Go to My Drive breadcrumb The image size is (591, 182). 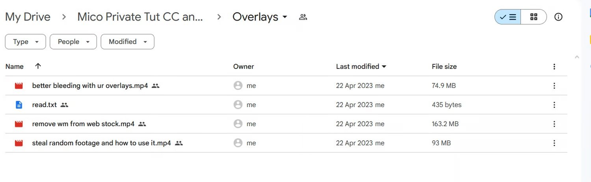(28, 17)
